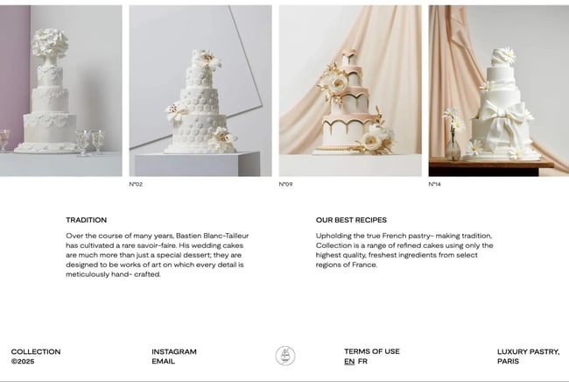569x382 pixels.
Task: Click the ©2025 copyright text
Action: point(23,361)
